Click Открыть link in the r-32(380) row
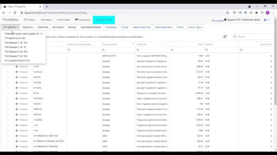The height and width of the screenshot is (155, 277). click(x=24, y=120)
